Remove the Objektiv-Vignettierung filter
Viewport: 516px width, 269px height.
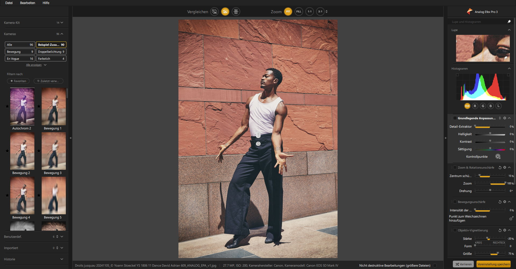coord(505,230)
